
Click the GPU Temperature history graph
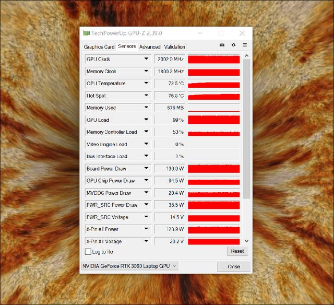(213, 84)
